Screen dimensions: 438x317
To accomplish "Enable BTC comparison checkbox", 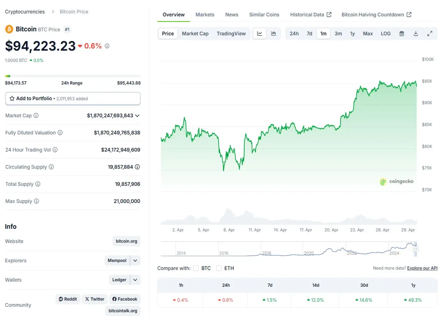I will coord(196,268).
